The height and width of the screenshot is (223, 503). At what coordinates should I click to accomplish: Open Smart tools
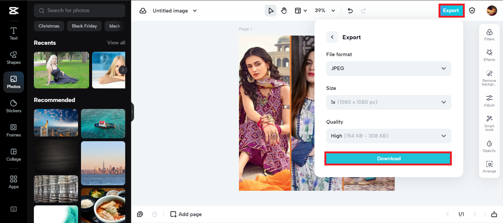pos(489,123)
